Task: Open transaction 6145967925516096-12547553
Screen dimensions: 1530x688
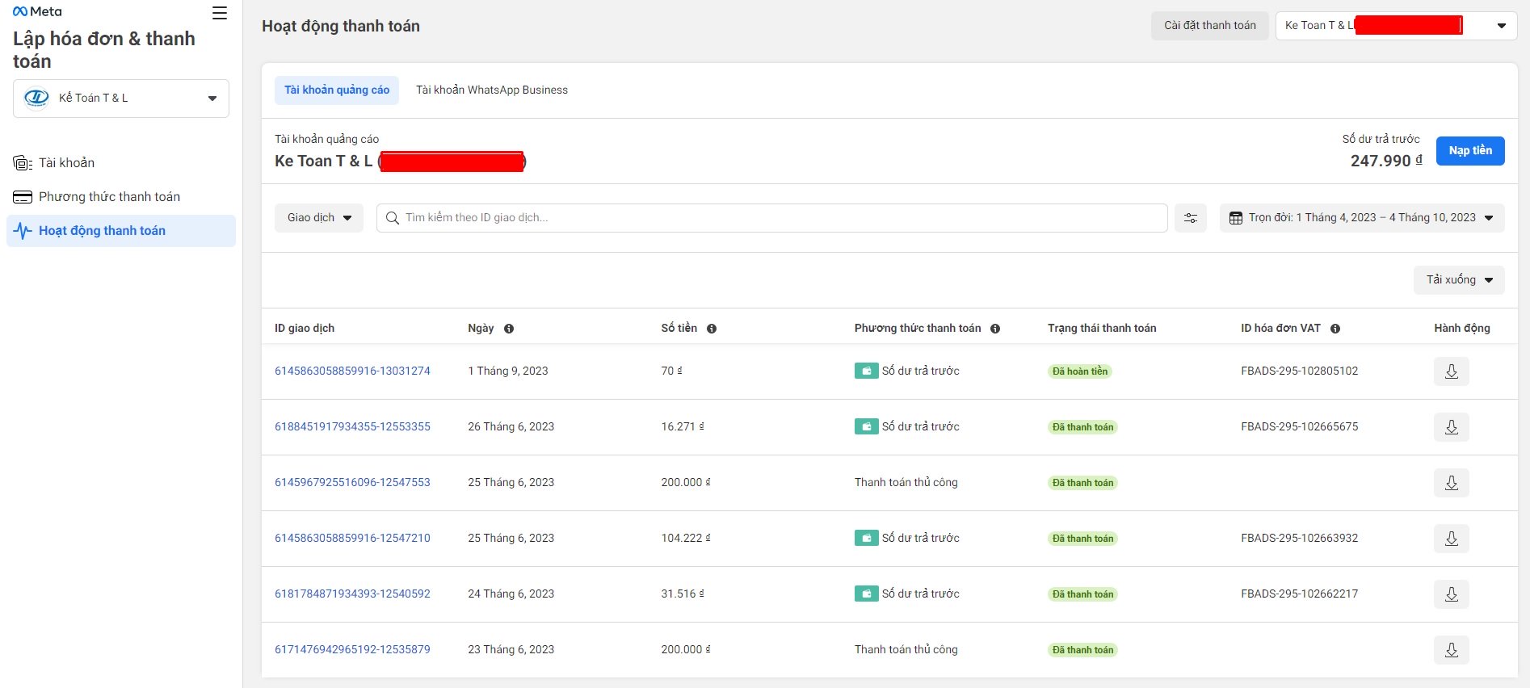Action: (x=352, y=483)
